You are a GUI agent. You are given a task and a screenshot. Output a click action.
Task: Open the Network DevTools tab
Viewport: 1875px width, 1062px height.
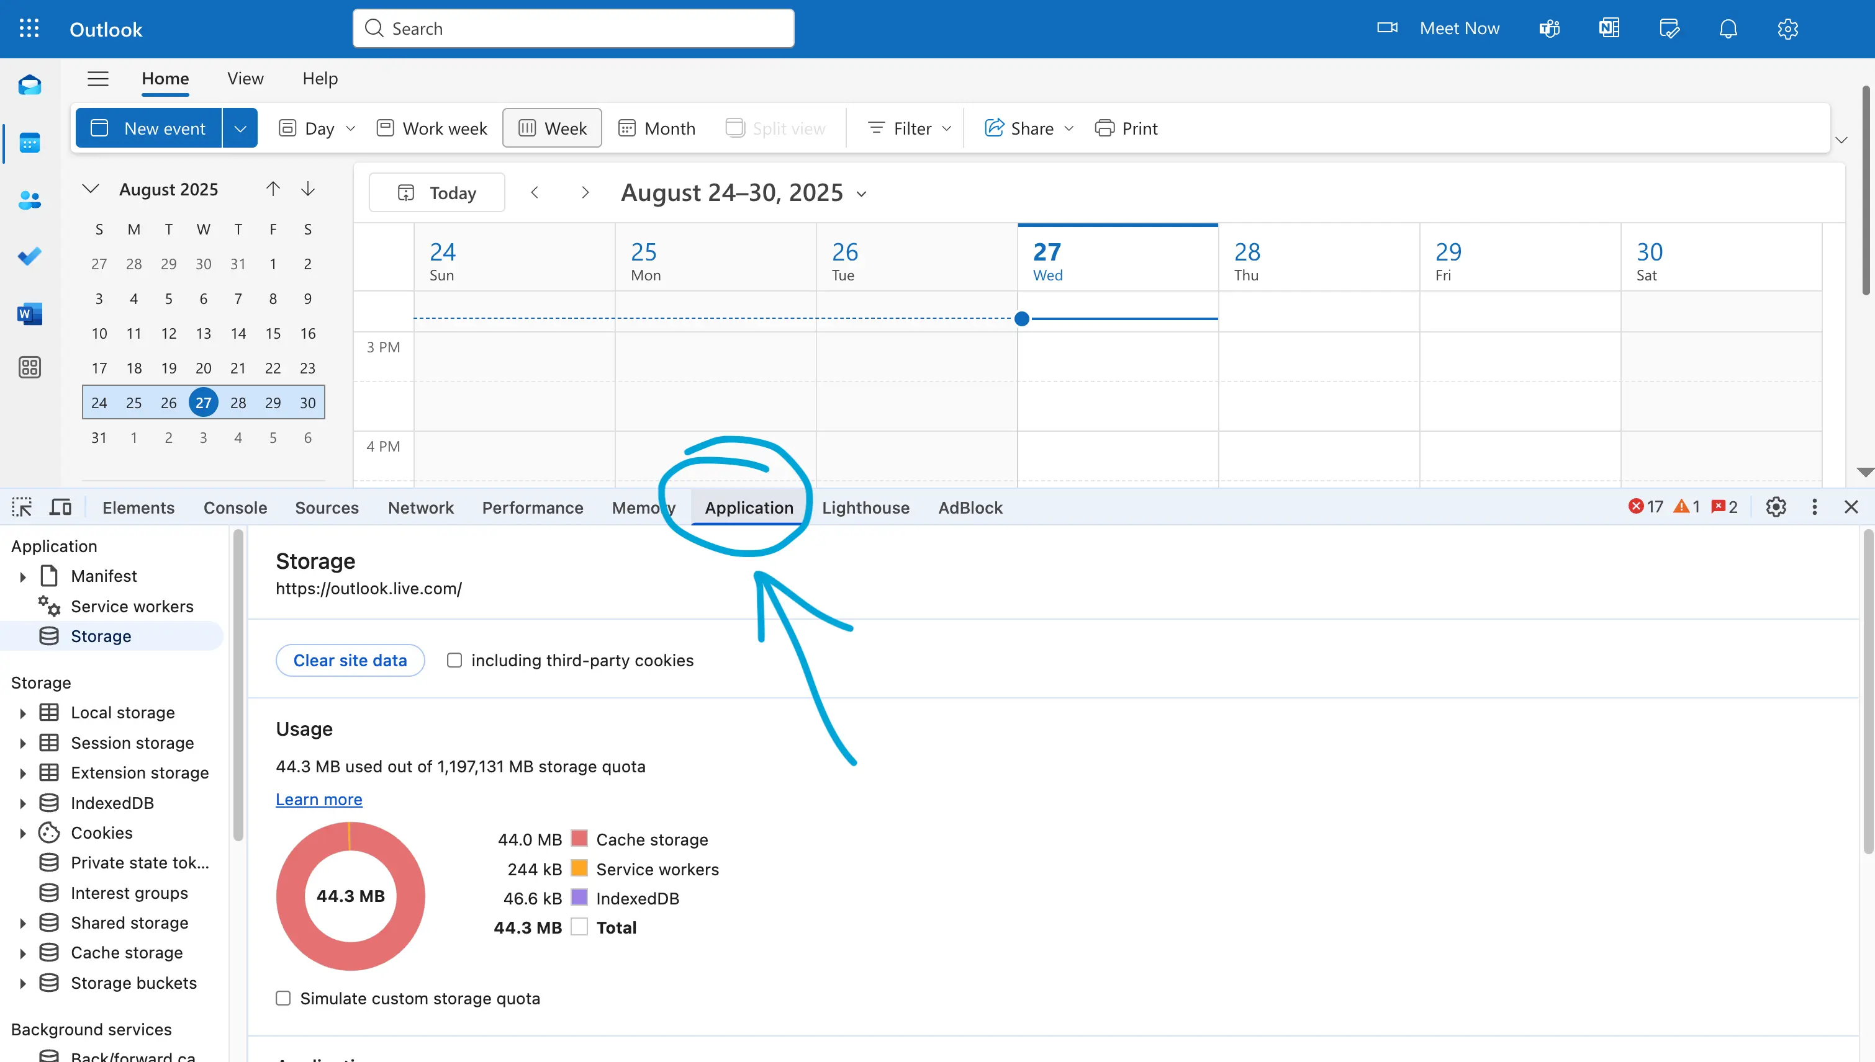click(x=420, y=507)
